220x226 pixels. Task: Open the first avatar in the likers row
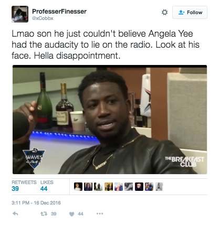[78, 187]
